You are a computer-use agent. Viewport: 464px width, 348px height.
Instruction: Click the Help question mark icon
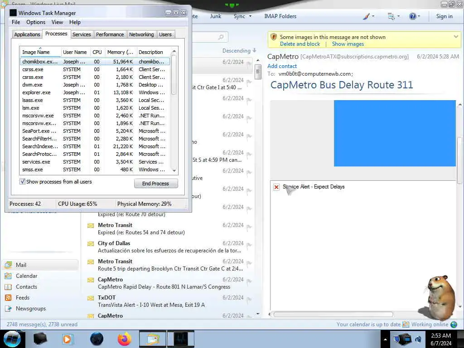pos(412,16)
